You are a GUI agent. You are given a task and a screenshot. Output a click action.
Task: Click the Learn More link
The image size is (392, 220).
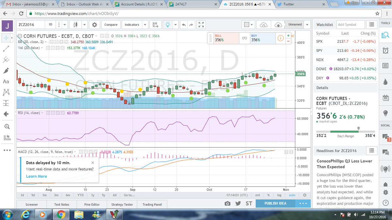pyautogui.click(x=37, y=176)
